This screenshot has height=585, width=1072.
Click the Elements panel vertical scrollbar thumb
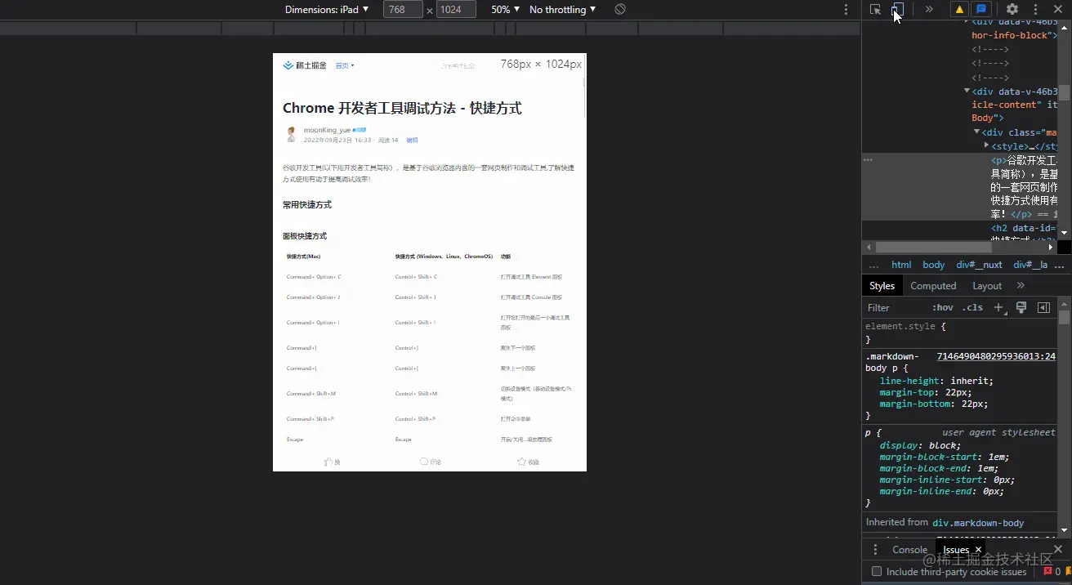click(x=1065, y=92)
